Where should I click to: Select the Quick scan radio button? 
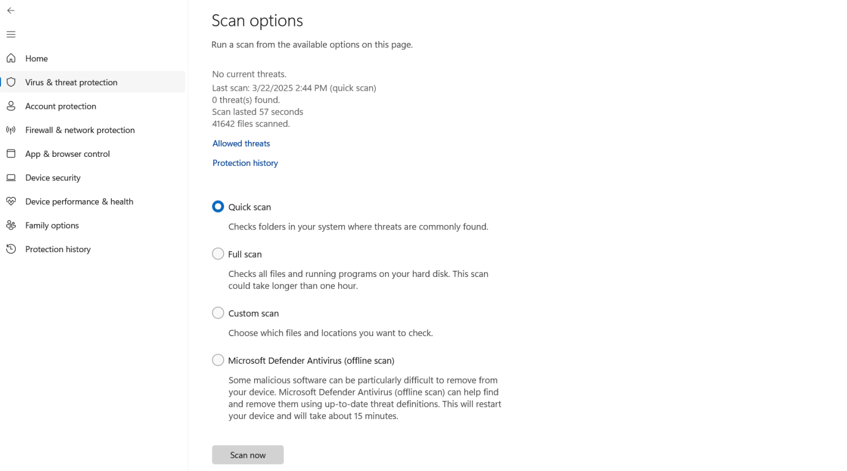218,206
